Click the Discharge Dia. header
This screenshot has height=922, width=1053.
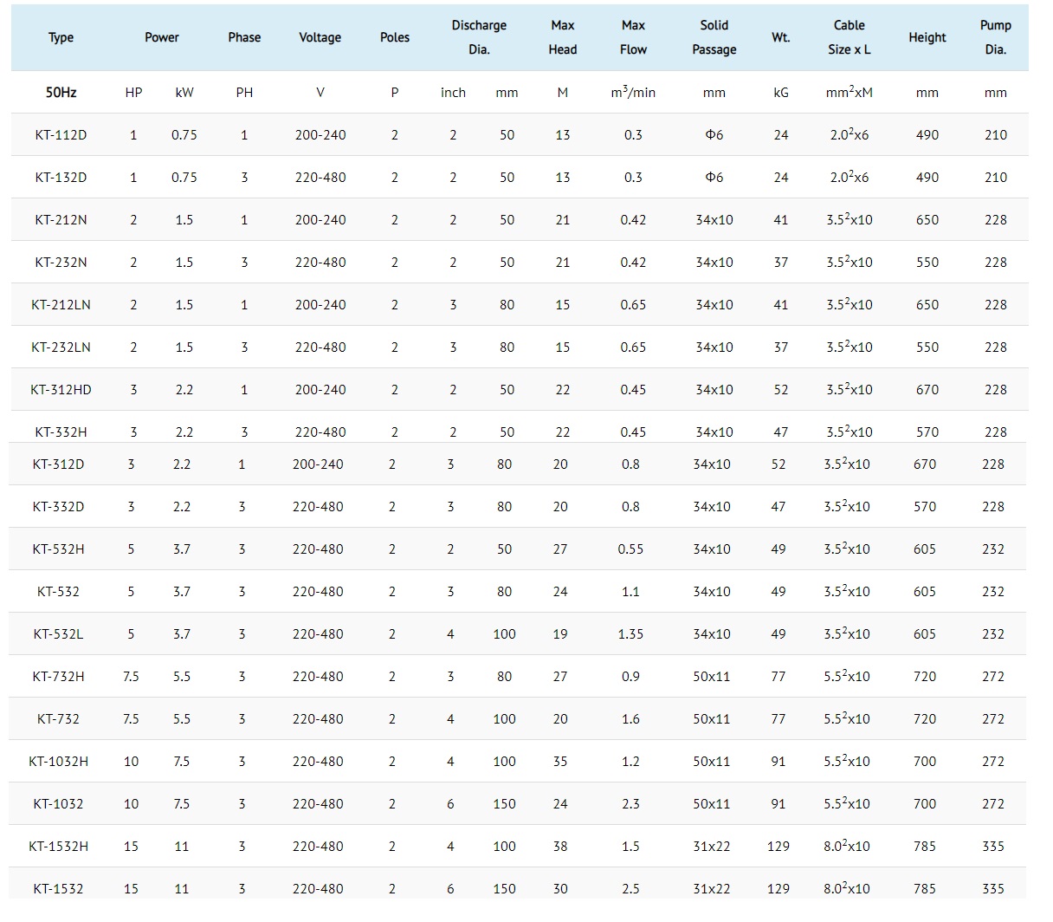point(479,37)
